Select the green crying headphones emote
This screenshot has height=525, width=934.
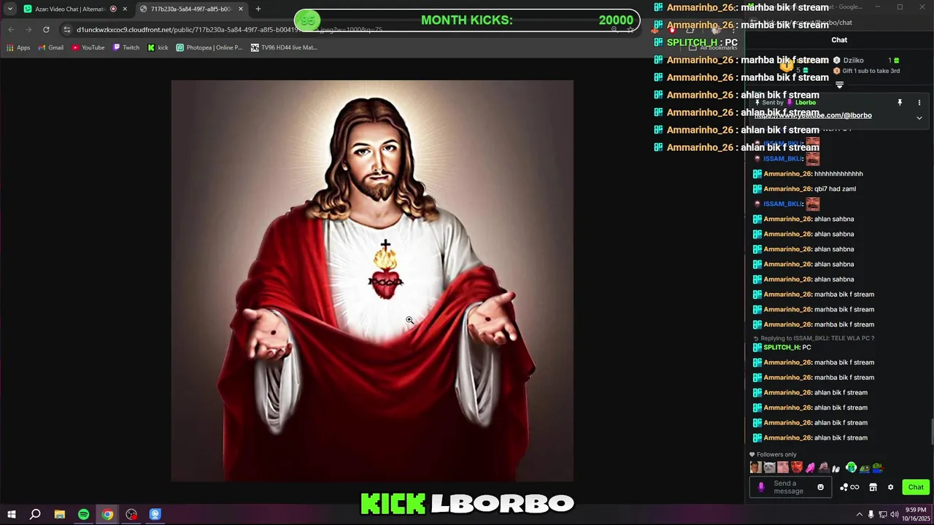coord(851,468)
